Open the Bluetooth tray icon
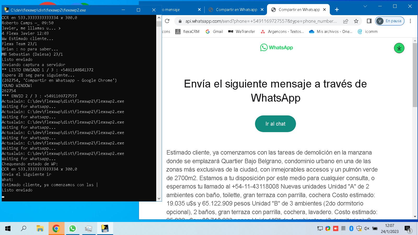 tap(351, 228)
